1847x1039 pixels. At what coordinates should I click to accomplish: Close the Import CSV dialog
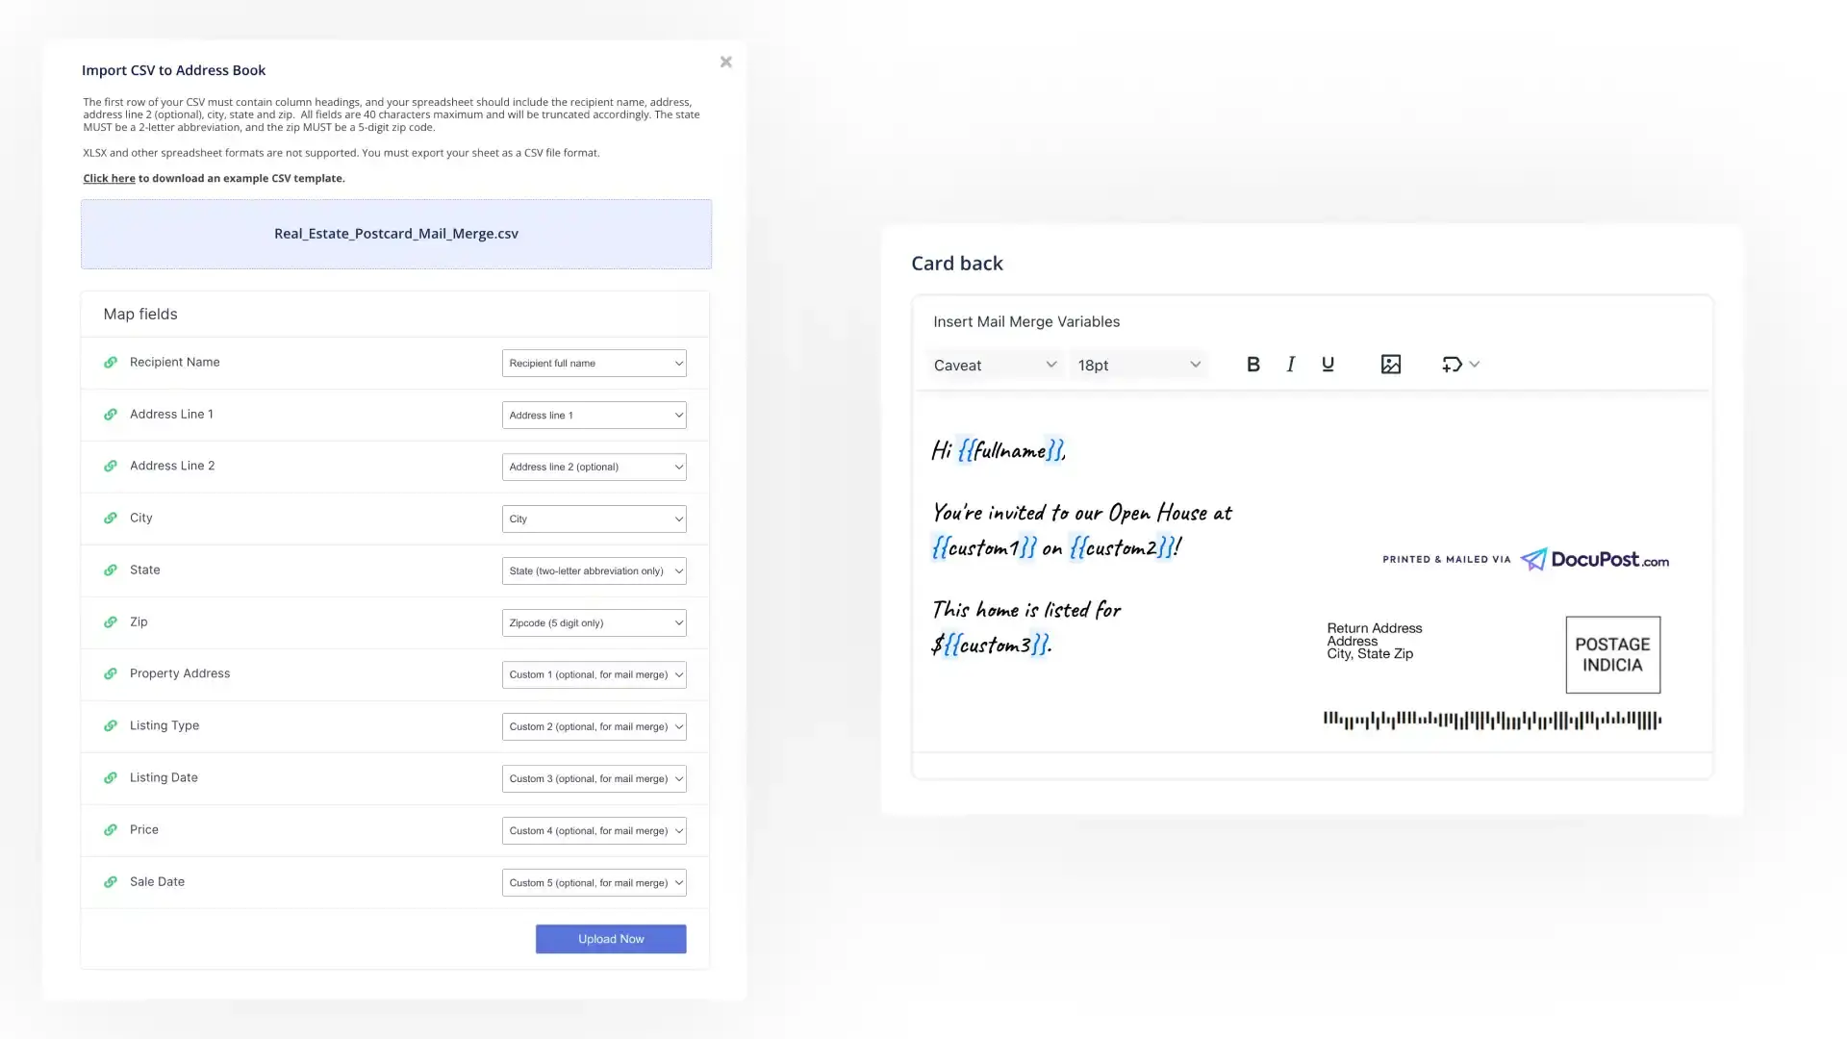click(726, 63)
